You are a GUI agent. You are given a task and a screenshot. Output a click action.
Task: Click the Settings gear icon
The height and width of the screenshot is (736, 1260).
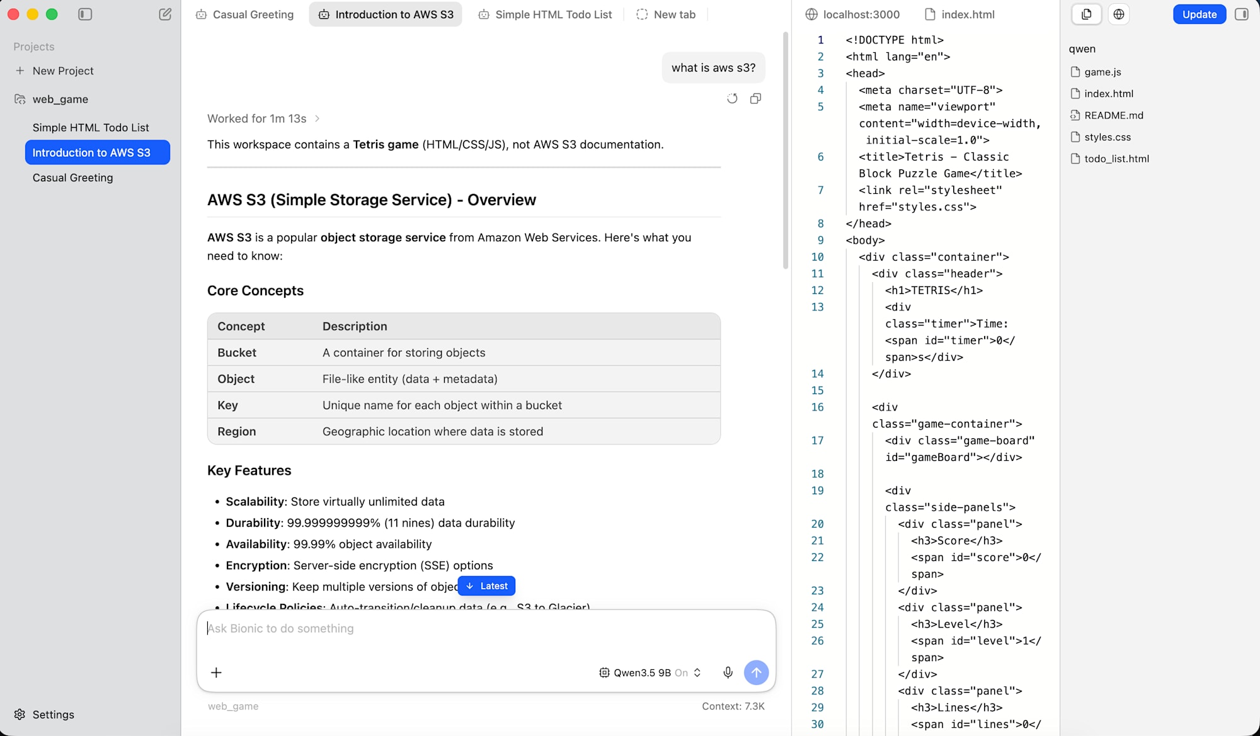click(x=20, y=715)
